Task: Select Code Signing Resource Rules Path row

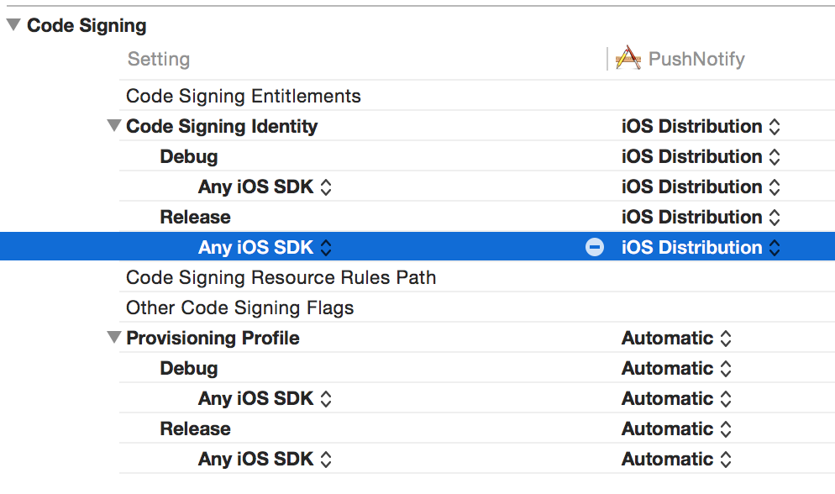Action: (477, 277)
